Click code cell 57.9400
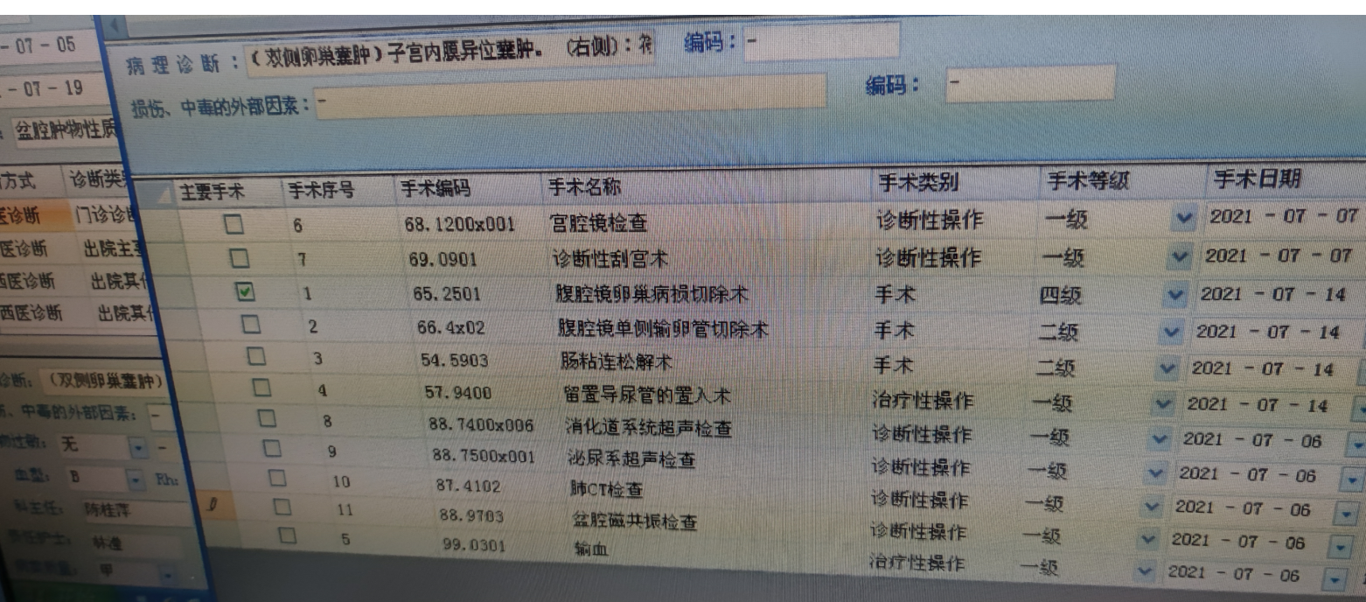Screen dimensions: 1366x602 458,392
